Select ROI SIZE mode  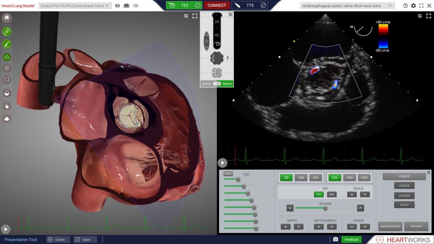(331, 194)
